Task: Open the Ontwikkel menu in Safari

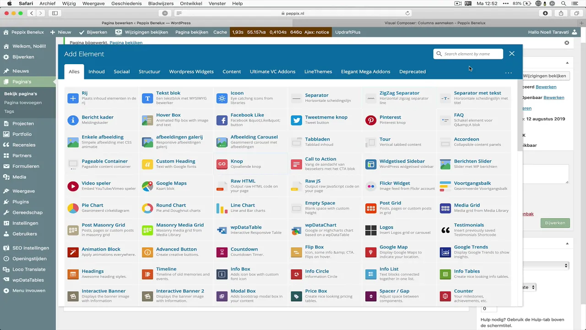Action: [x=190, y=4]
